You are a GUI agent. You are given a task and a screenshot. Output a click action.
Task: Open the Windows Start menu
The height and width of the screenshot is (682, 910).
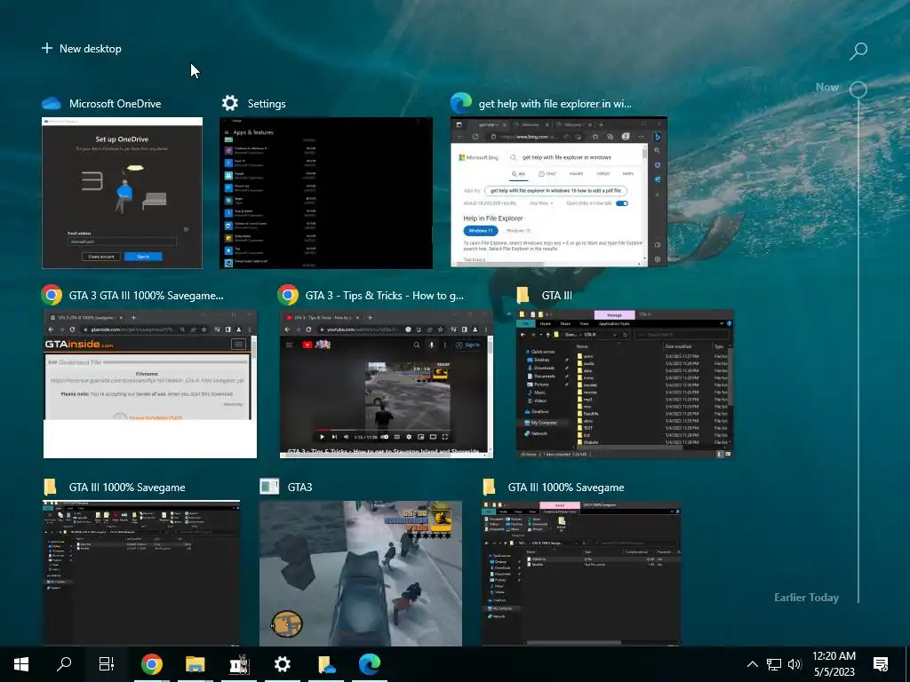21,664
